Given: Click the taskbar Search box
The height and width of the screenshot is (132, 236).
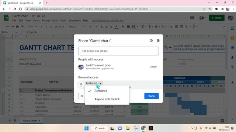Looking at the screenshot, I should tap(100, 128).
